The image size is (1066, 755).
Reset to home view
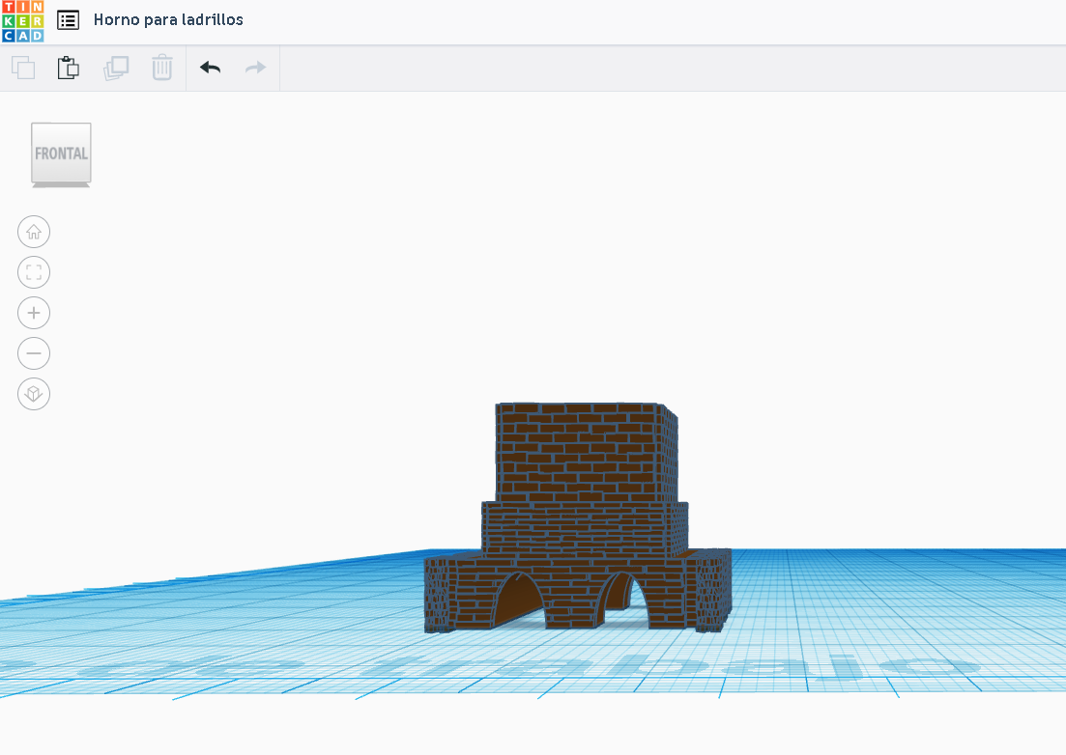click(x=34, y=233)
